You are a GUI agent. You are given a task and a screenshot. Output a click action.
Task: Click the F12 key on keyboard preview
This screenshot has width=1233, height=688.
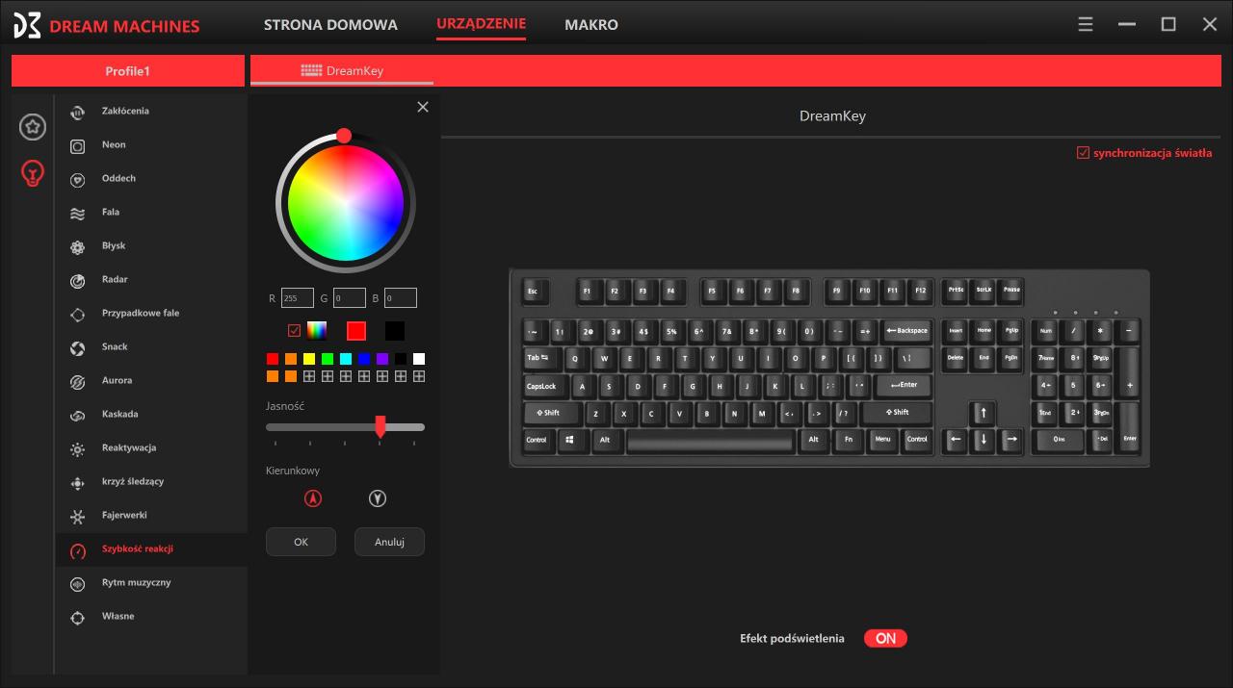pyautogui.click(x=920, y=291)
